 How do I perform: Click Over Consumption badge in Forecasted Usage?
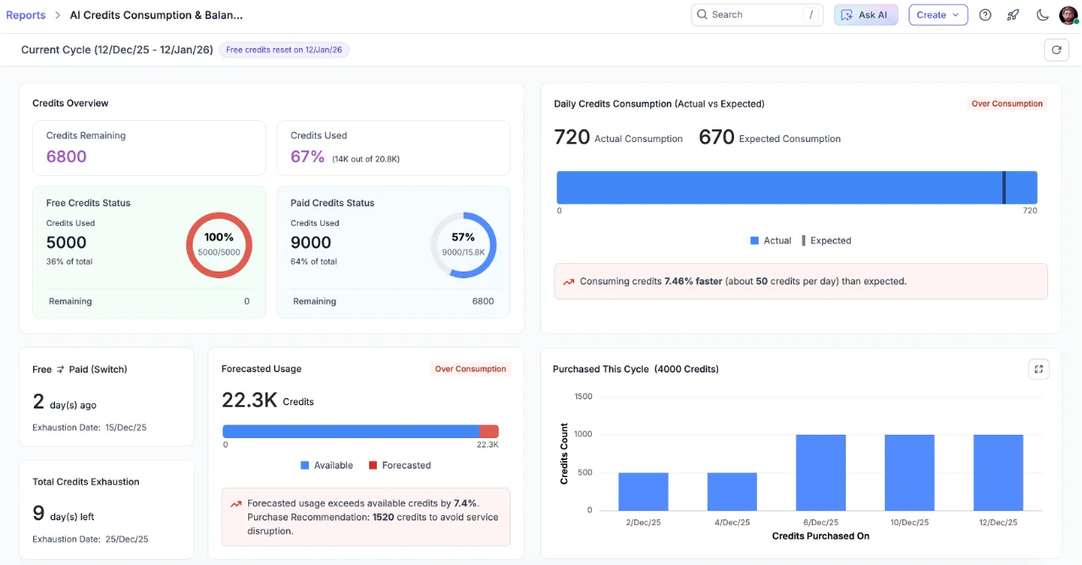click(x=470, y=369)
